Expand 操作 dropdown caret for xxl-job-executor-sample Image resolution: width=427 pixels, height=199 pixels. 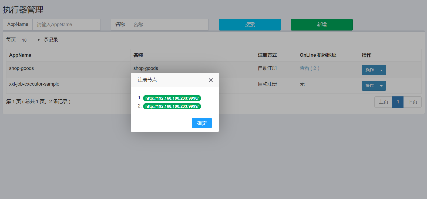tap(381, 86)
